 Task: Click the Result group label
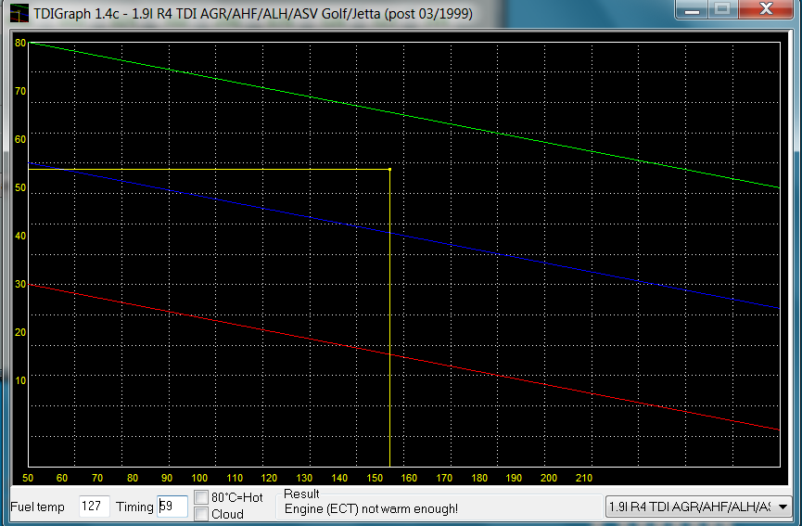[301, 494]
